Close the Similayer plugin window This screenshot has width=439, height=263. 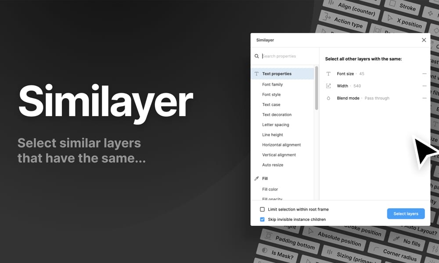coord(424,40)
